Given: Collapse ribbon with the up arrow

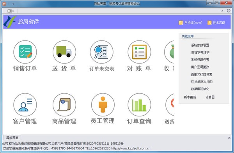Looking at the screenshot, I should click(x=222, y=11).
